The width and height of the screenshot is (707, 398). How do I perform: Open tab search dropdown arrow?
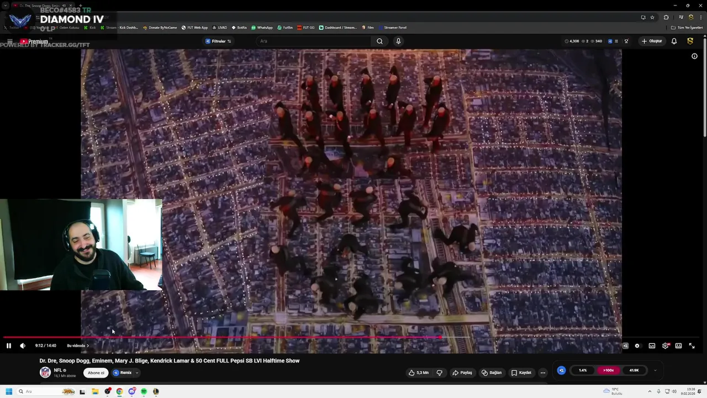click(x=6, y=6)
